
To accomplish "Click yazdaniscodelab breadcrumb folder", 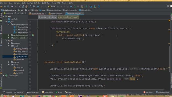I will pos(54,10).
